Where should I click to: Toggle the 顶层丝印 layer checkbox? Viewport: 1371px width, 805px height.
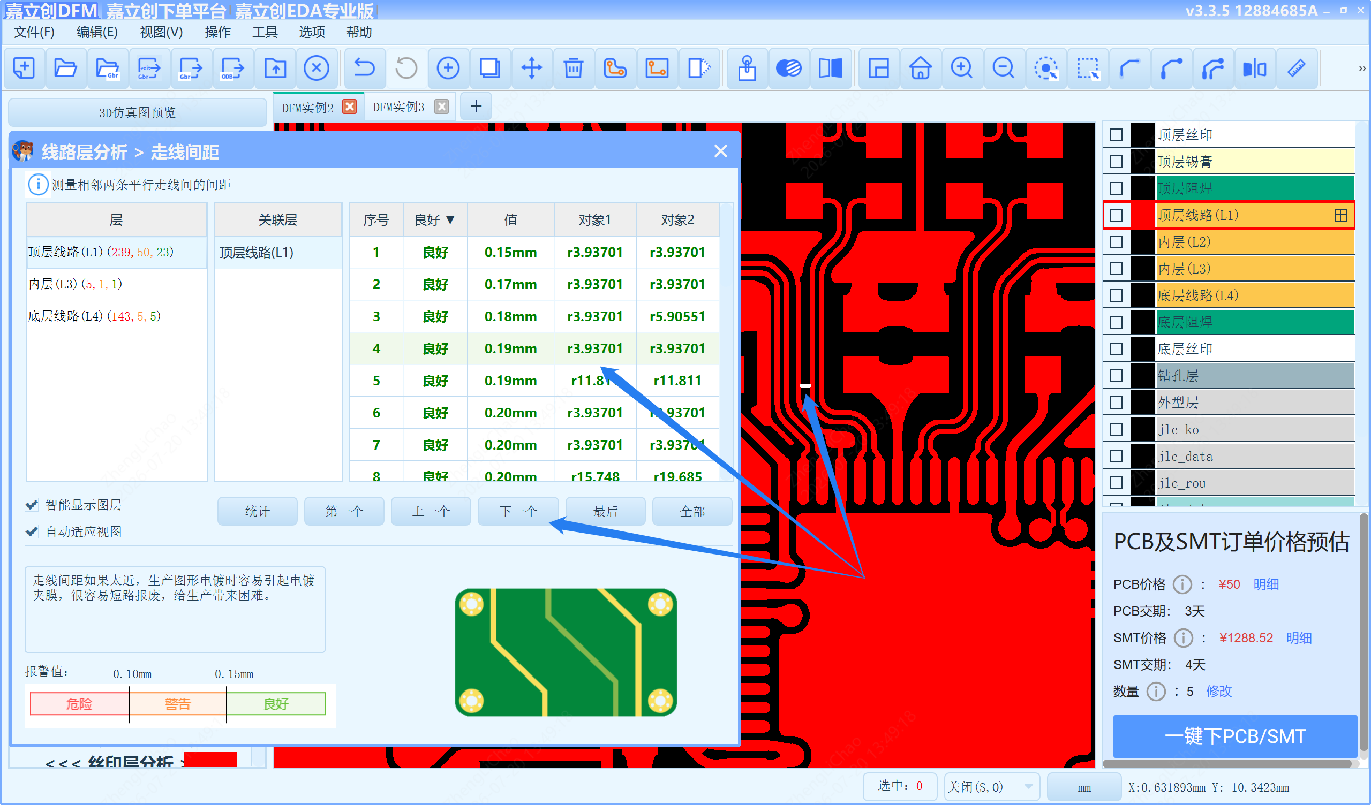point(1116,134)
